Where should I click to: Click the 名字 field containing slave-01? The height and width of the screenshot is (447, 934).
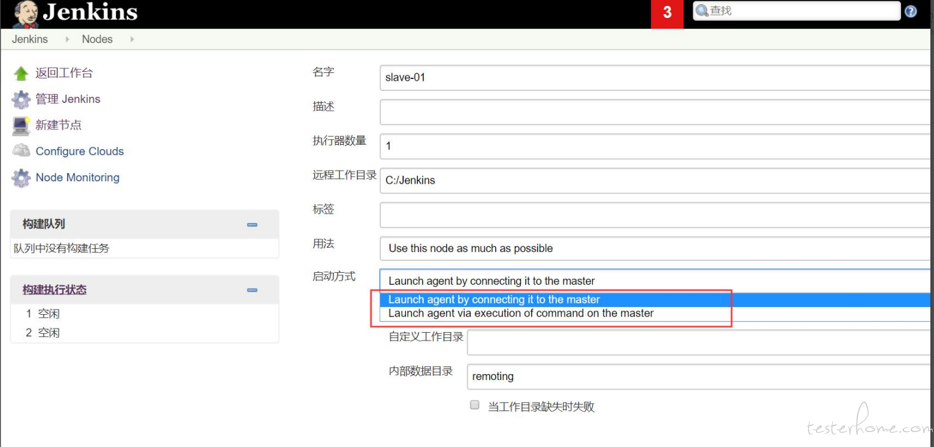tap(656, 77)
